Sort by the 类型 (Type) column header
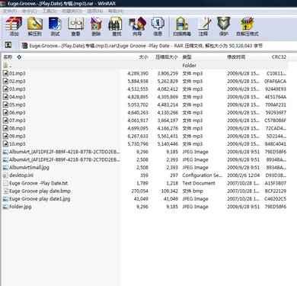The height and width of the screenshot is (286, 297). (187, 57)
